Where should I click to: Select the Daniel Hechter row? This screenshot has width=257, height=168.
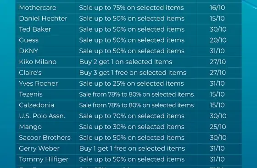click(x=128, y=18)
